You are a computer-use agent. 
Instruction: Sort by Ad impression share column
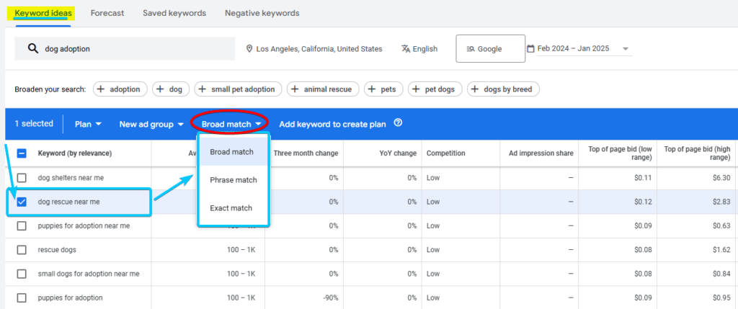point(541,153)
